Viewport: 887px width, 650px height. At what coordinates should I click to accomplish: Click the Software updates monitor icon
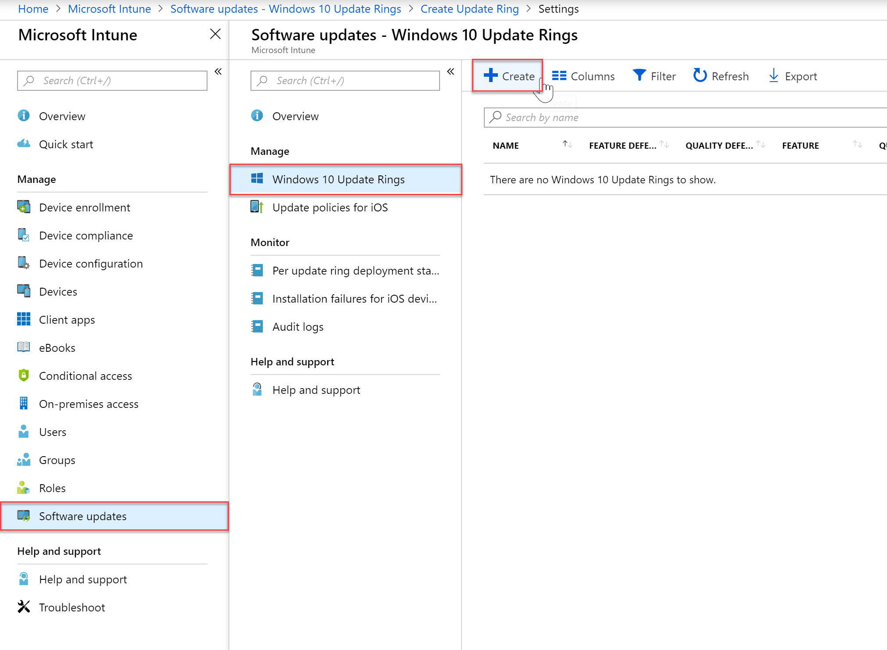(x=24, y=516)
